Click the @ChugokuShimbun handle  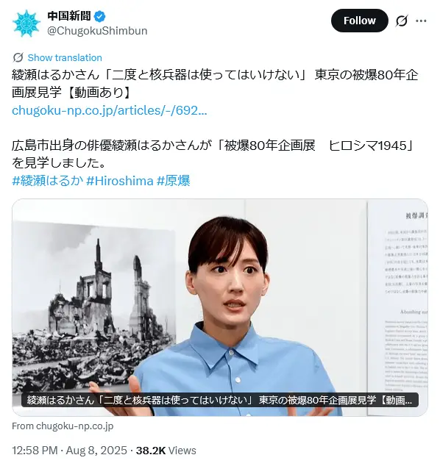point(97,31)
